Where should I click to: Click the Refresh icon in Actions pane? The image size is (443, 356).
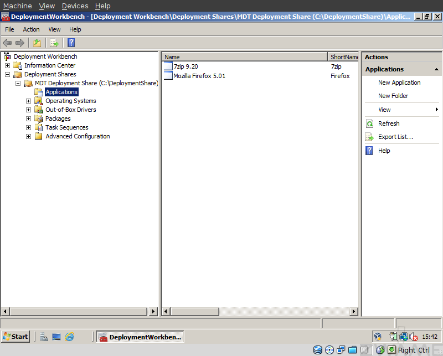369,123
